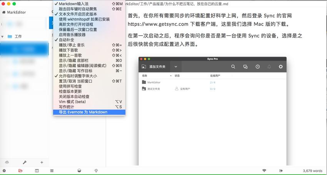Click paragraph starting 在第一次启动之后

coord(215,40)
